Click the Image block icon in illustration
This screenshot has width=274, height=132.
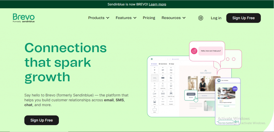point(171,70)
